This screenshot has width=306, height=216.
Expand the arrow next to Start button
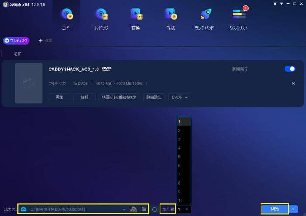pos(293,209)
